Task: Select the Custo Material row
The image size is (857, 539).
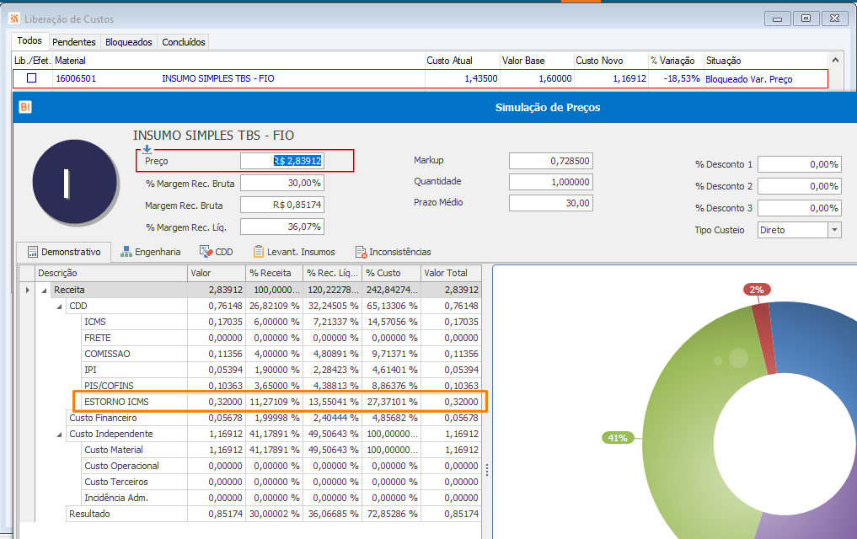Action: [280, 450]
